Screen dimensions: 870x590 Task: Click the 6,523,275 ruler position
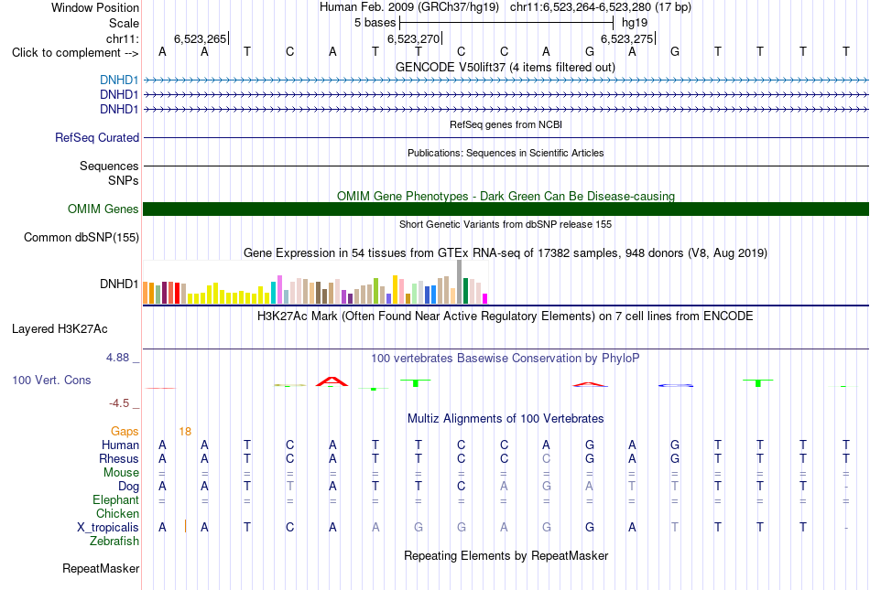tap(627, 38)
